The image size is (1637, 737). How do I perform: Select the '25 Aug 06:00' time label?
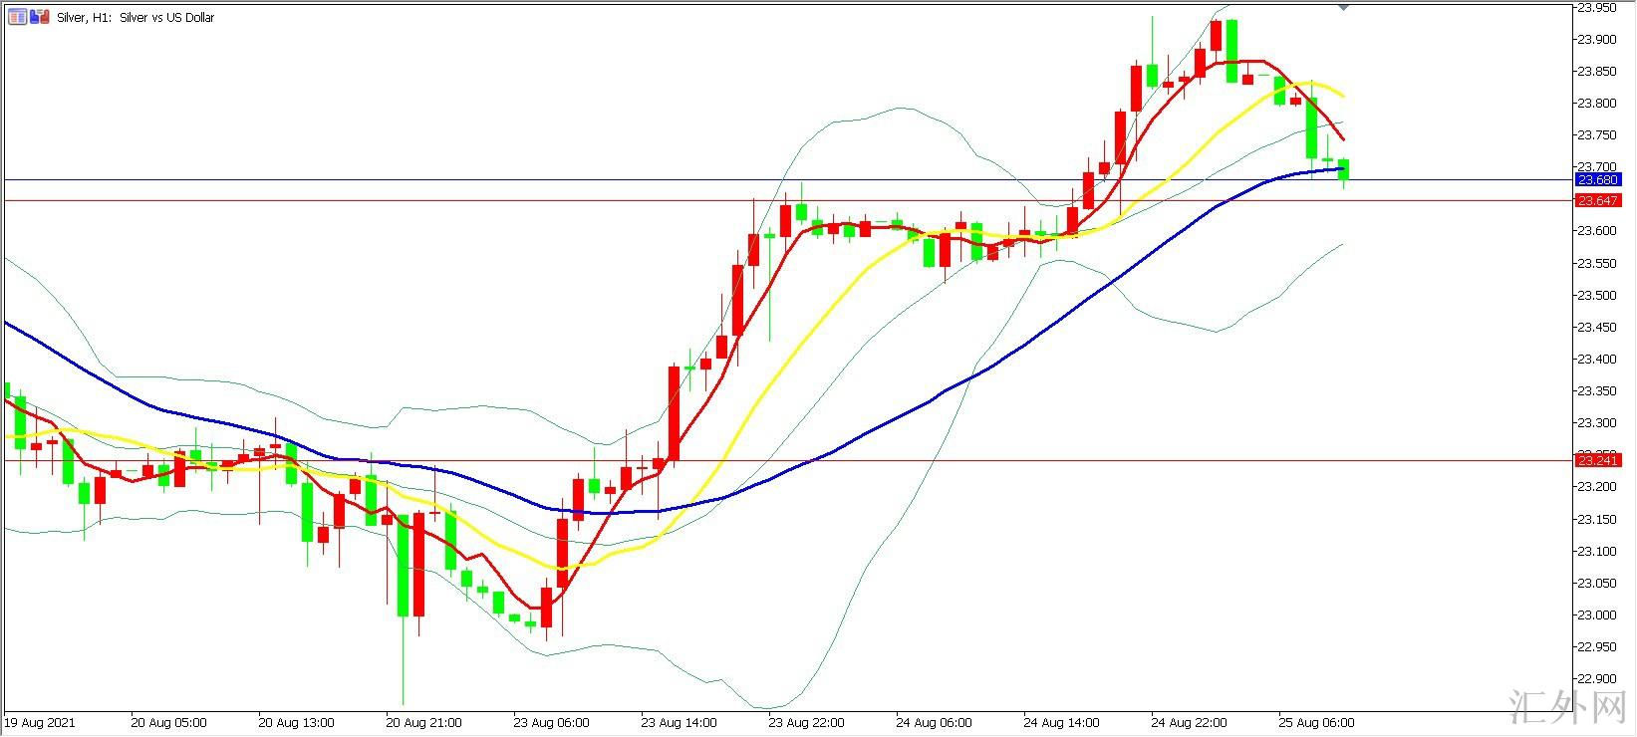click(1316, 722)
